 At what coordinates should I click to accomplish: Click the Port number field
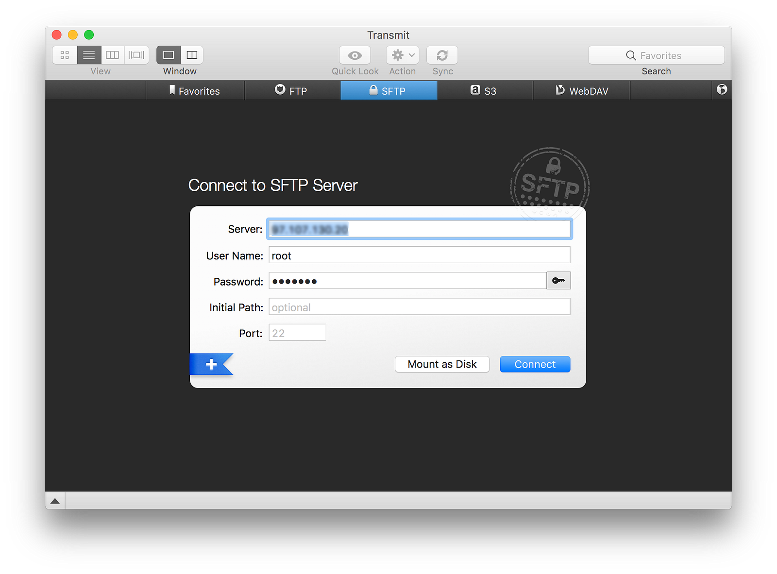297,333
